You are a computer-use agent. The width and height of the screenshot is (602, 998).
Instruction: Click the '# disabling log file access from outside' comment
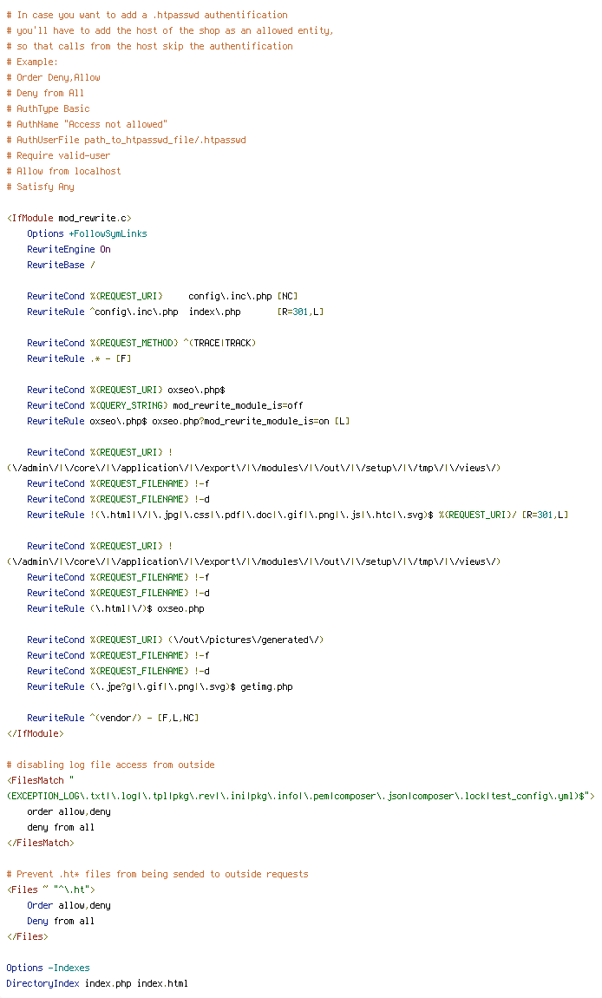pos(111,765)
